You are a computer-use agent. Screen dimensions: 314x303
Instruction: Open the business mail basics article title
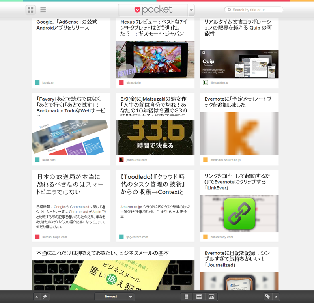[x=103, y=253]
